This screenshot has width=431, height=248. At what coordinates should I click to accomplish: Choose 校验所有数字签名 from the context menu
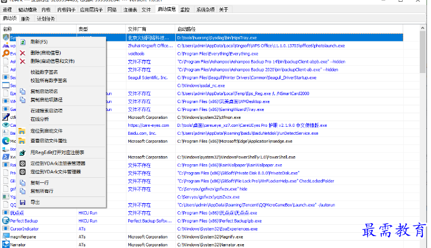point(49,80)
